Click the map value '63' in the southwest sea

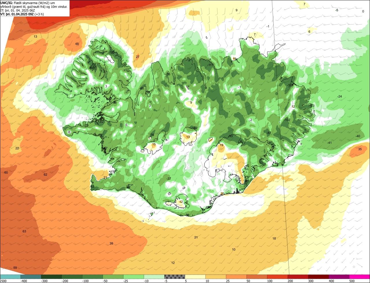point(24,231)
